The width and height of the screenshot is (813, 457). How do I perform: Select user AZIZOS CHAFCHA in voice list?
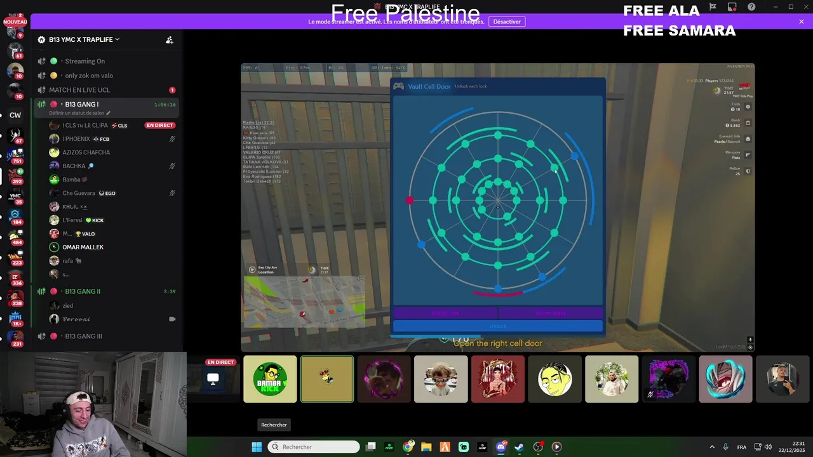[112, 152]
